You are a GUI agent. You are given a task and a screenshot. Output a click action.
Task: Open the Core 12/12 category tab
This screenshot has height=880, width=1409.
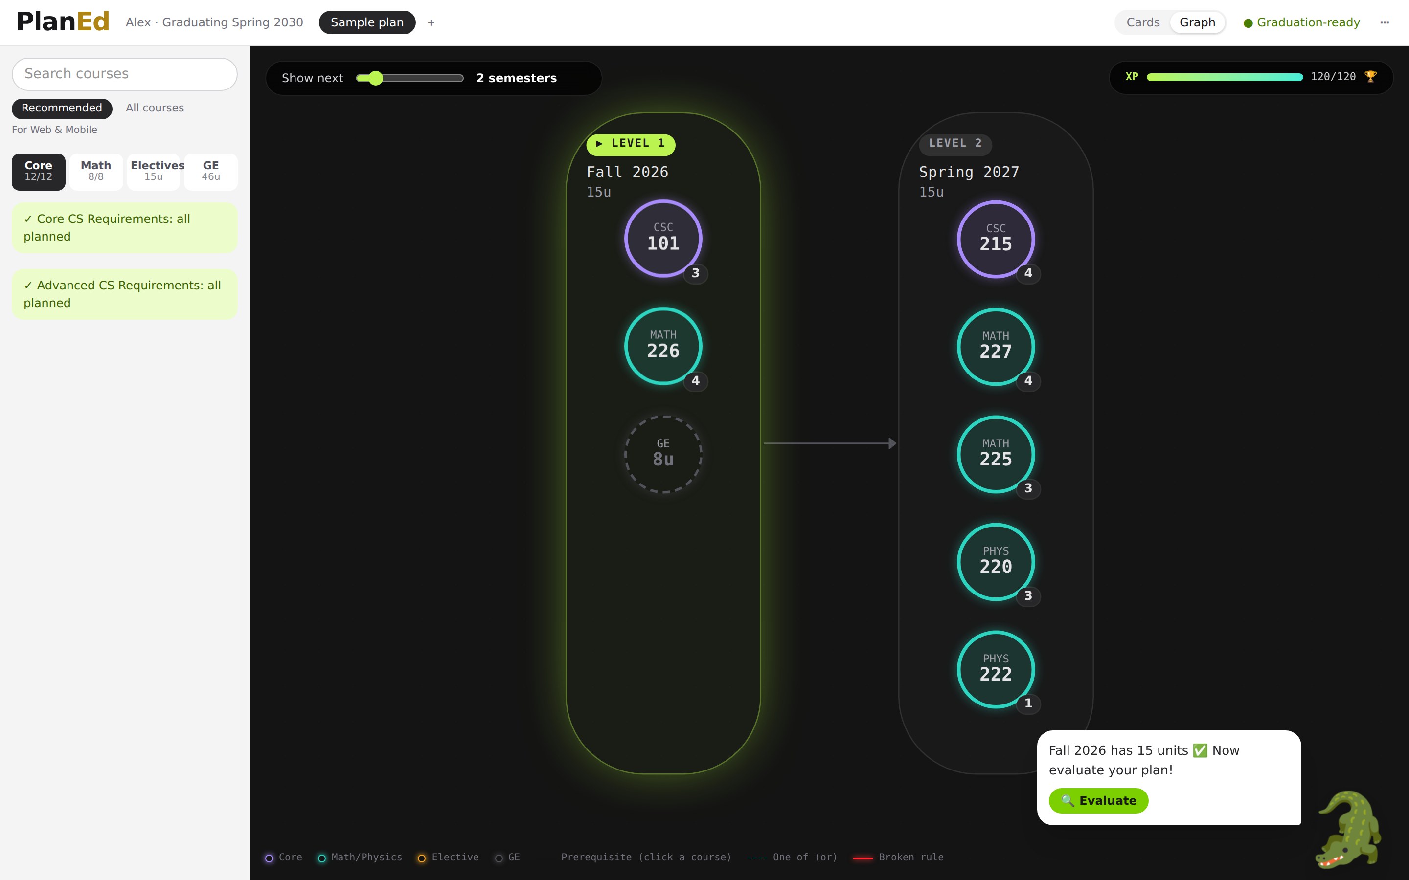click(x=39, y=172)
